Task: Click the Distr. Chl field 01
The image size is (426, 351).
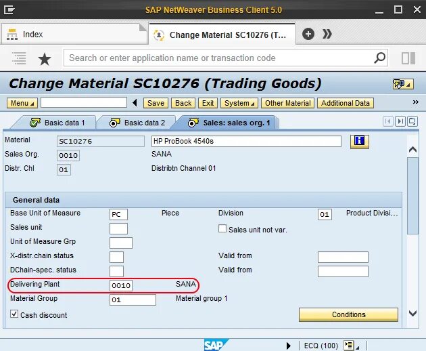Action: click(x=64, y=169)
